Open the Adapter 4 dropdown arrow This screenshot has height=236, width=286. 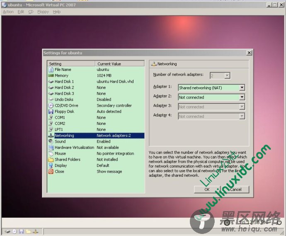242,116
